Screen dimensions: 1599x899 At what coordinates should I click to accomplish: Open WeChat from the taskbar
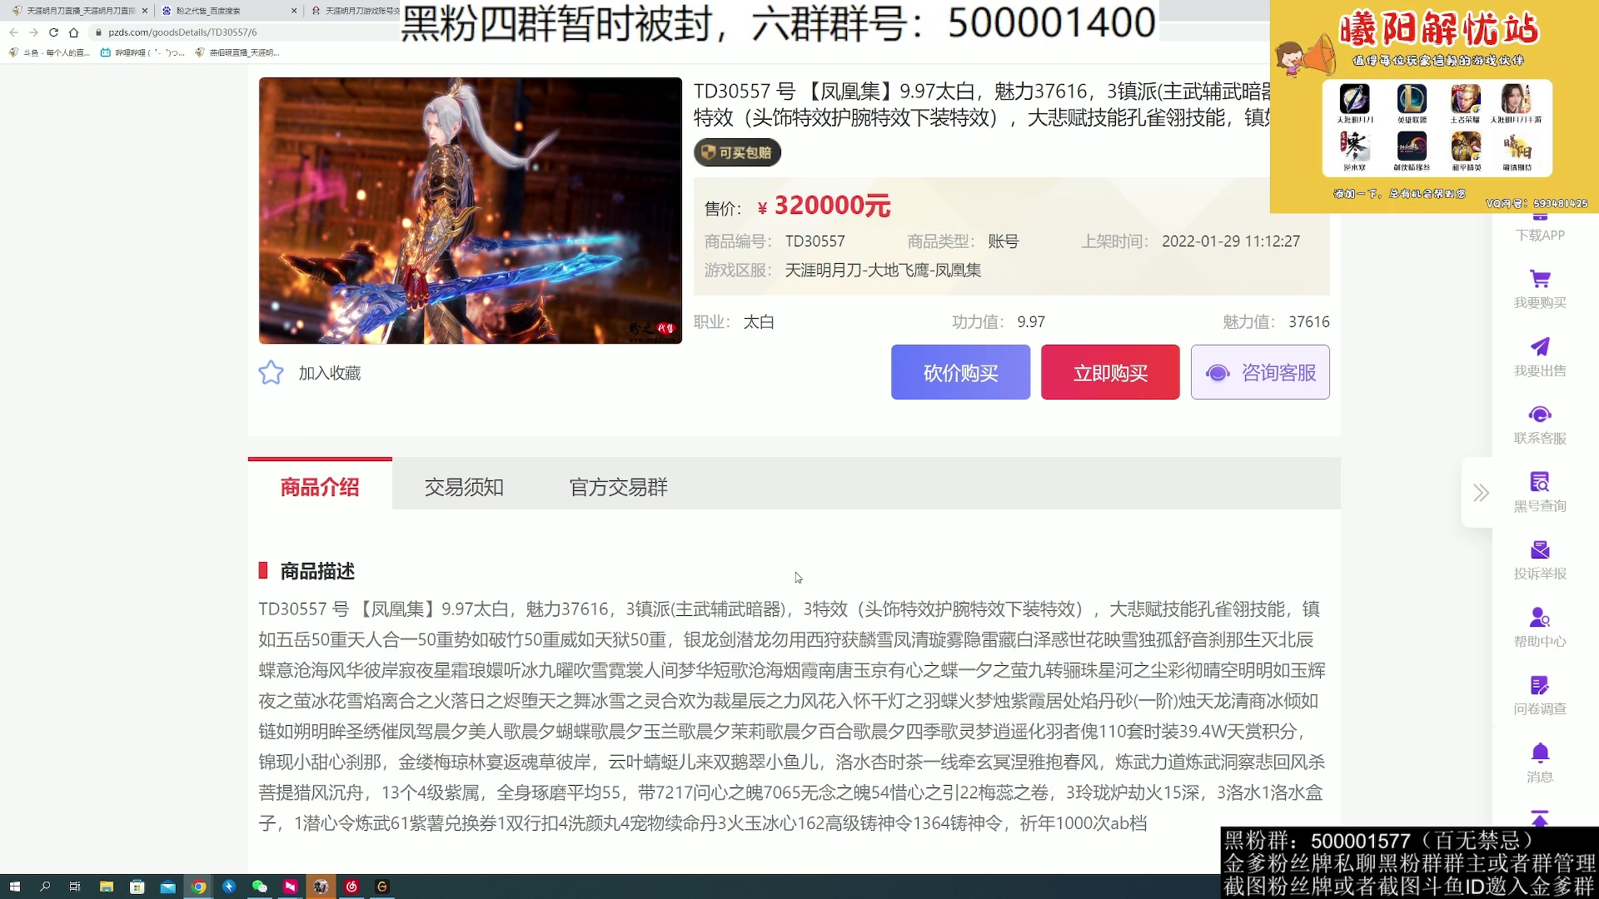(x=258, y=887)
